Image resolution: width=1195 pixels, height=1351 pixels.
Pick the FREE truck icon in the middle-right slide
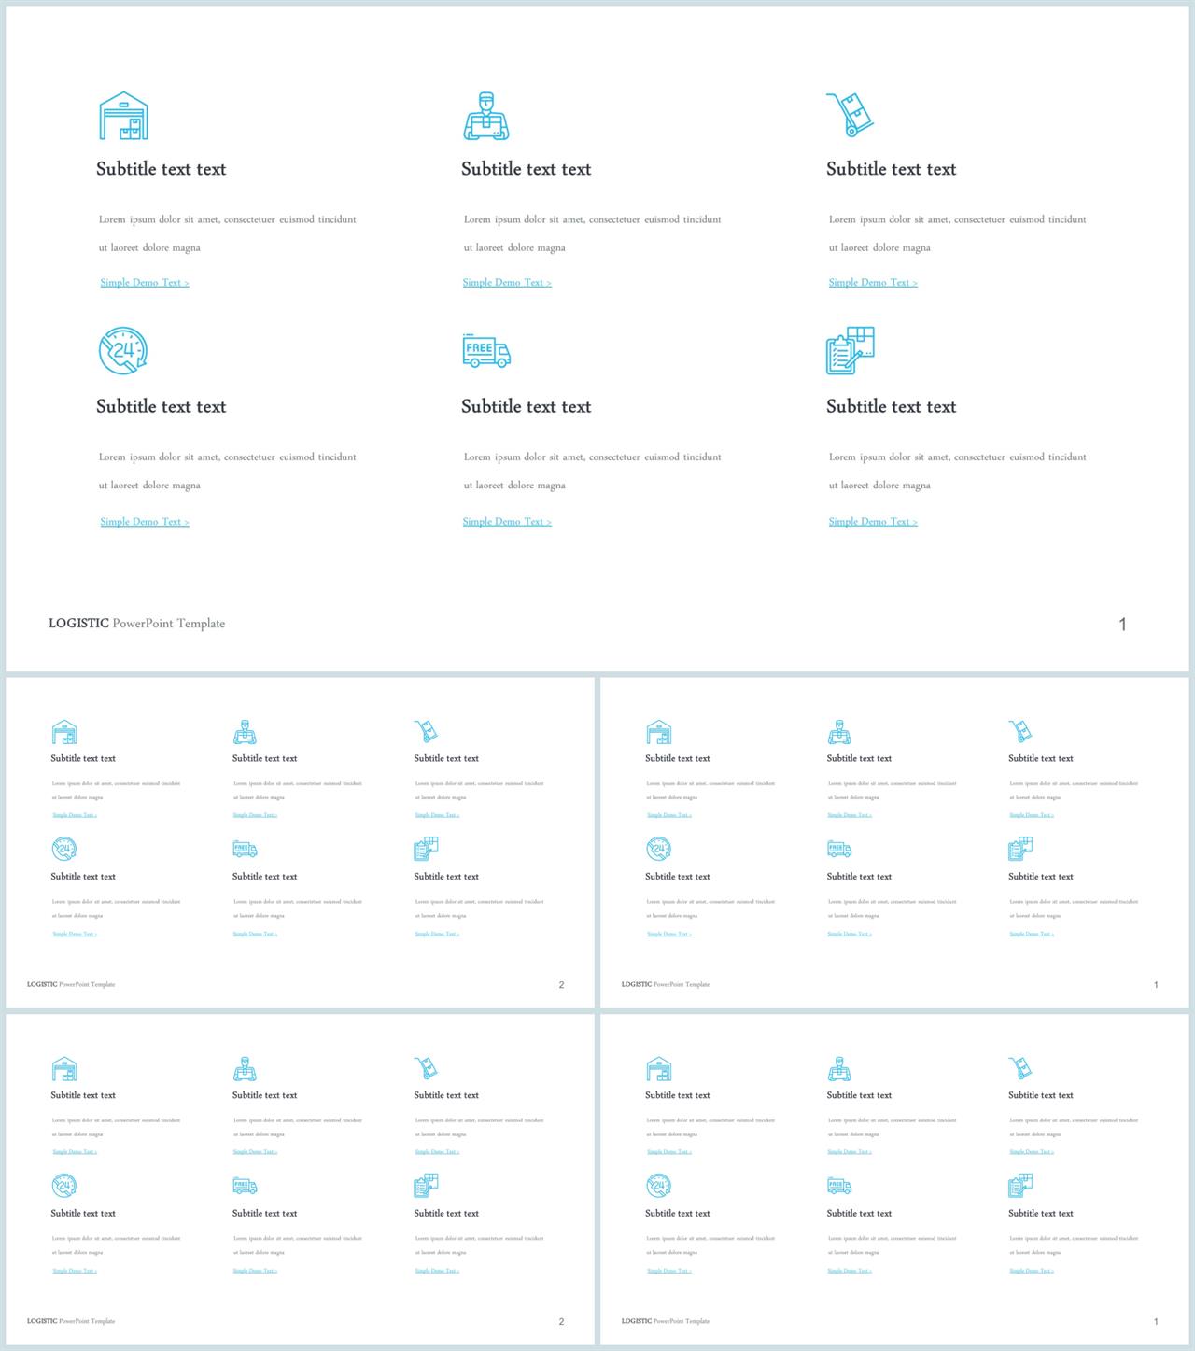839,849
